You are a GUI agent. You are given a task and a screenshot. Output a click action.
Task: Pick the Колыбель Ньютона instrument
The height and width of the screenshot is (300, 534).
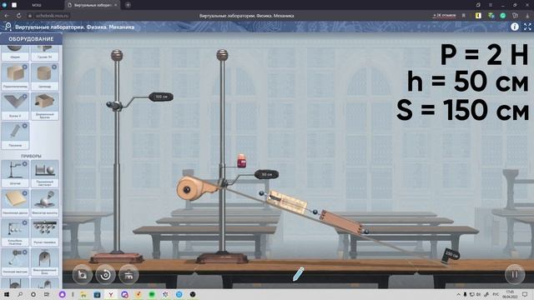15,232
